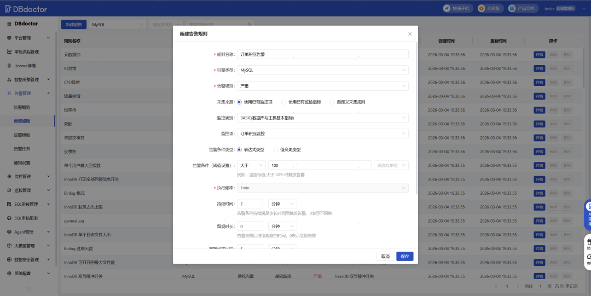Click the 数据采集管理 sidebar icon
The height and width of the screenshot is (296, 591).
point(9,79)
